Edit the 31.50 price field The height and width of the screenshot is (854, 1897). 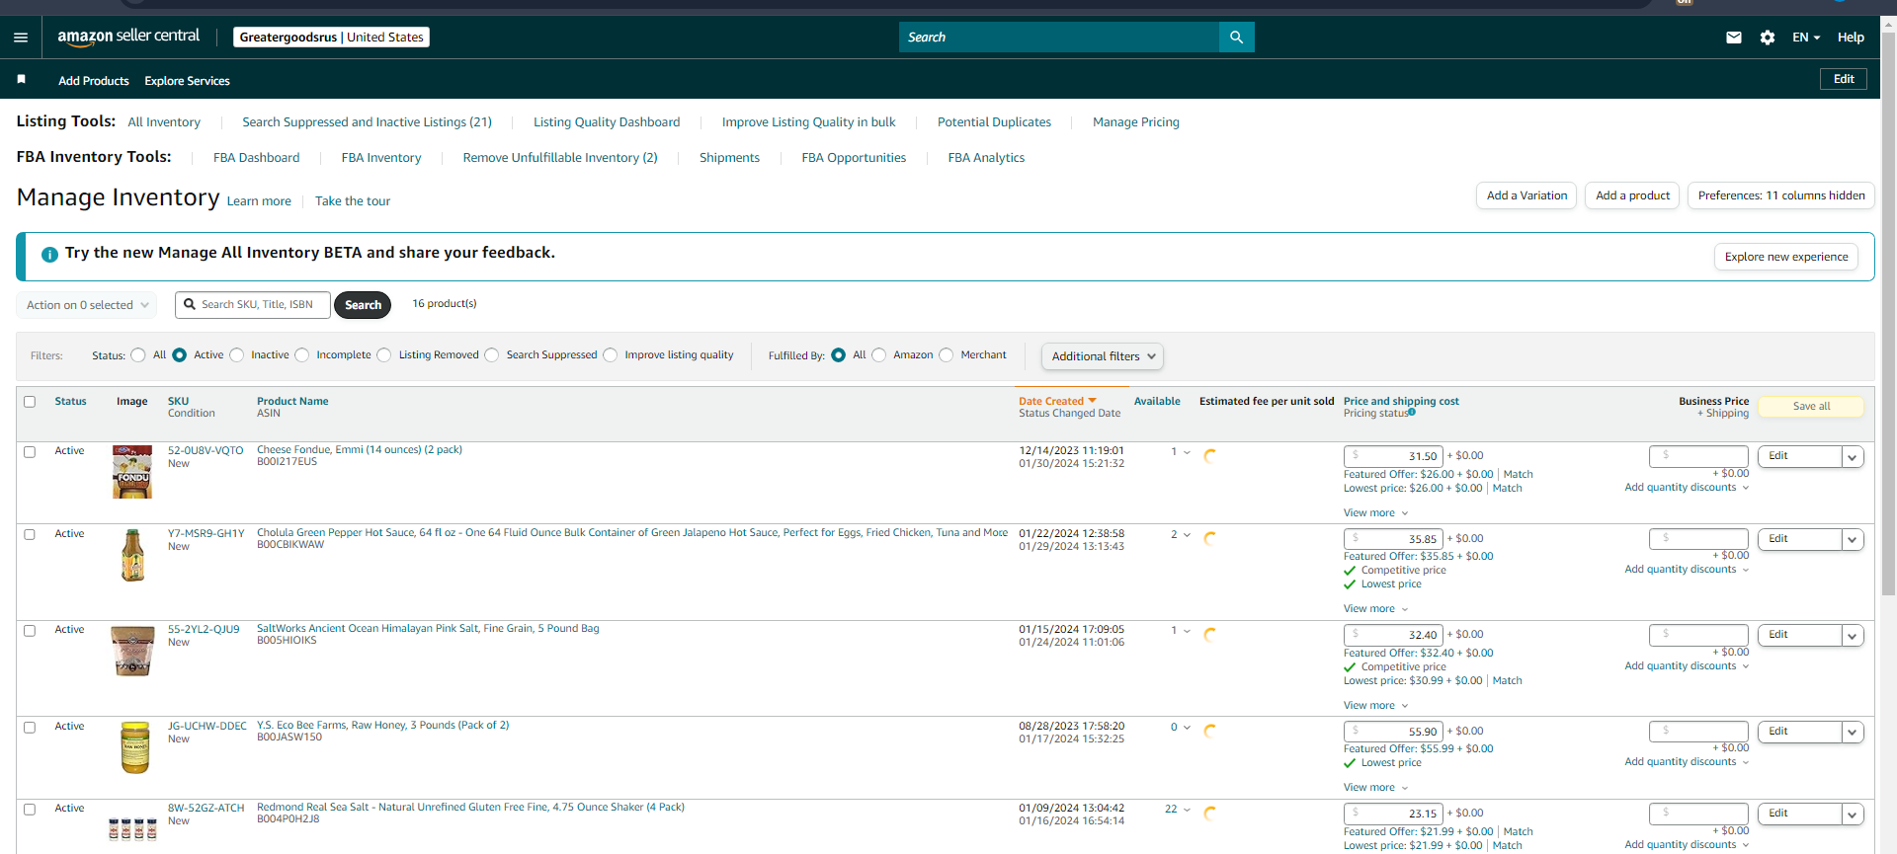point(1393,456)
